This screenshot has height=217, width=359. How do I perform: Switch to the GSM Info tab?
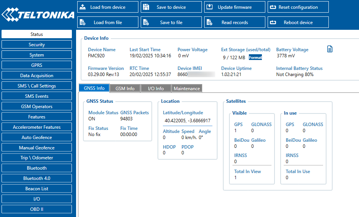coord(125,88)
